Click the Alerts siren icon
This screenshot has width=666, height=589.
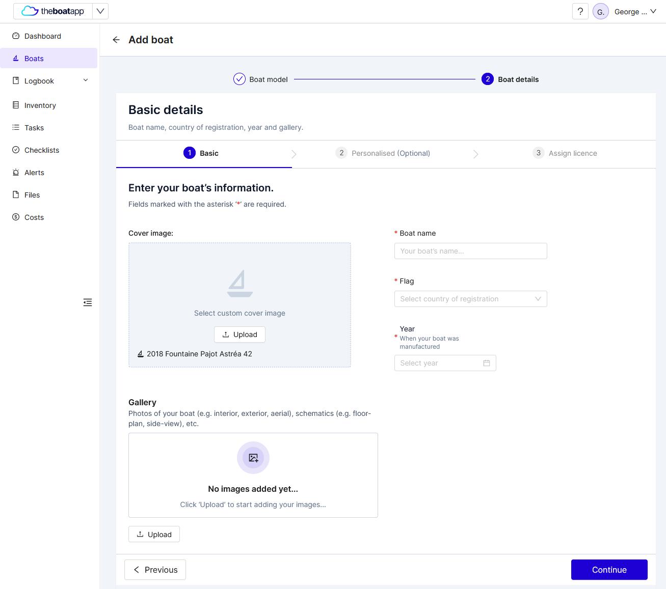pyautogui.click(x=16, y=172)
